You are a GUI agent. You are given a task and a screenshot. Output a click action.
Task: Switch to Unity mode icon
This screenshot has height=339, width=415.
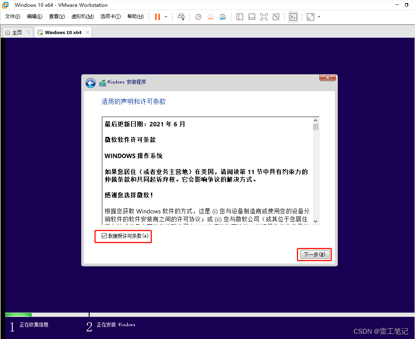276,17
